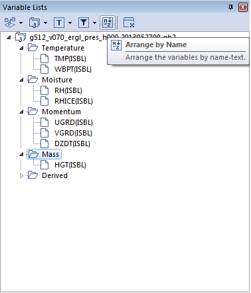251x293 pixels.
Task: Collapse the Moisture folder
Action: [x=21, y=80]
